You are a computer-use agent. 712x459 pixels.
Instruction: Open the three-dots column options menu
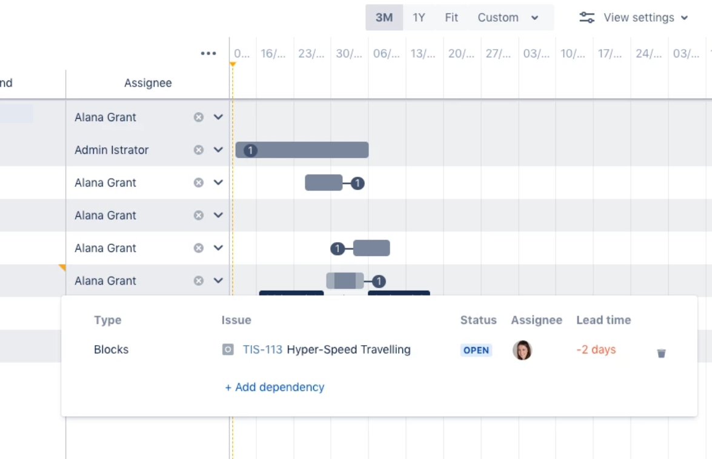[208, 53]
